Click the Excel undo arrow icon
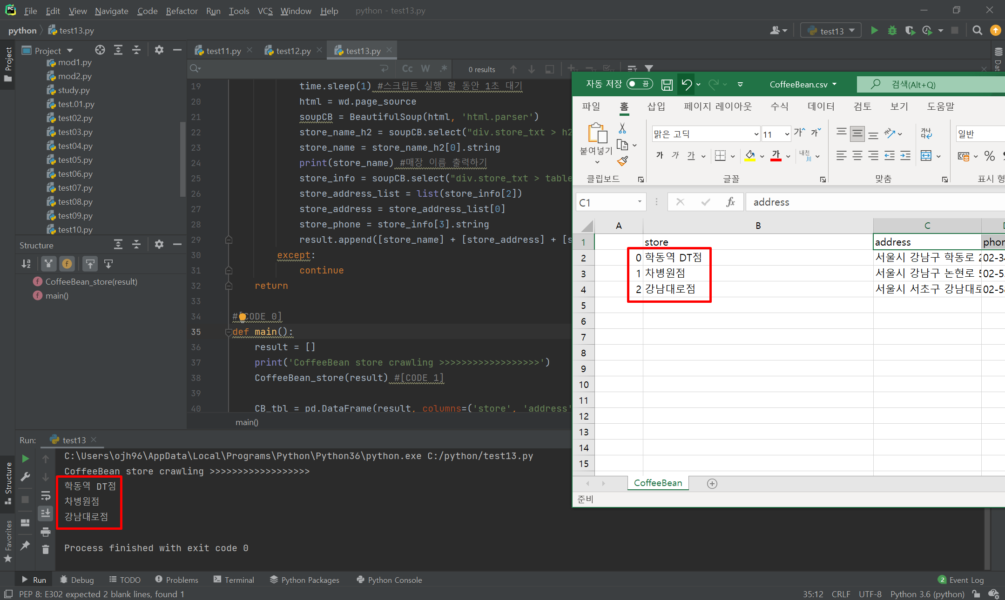Screen dimensions: 1005x600 coord(686,85)
